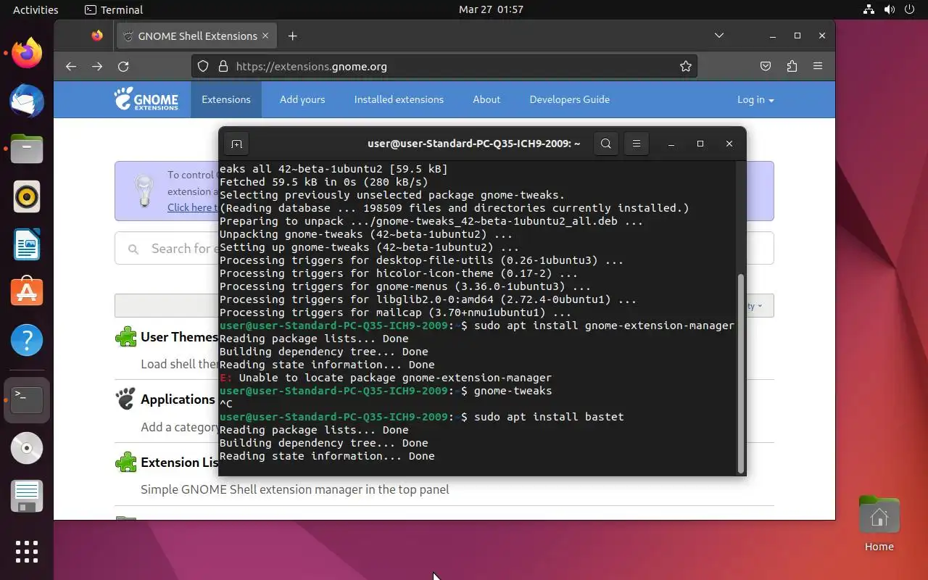Click the pinned Firefox tab
Screen dimensions: 928x580
tap(97, 36)
